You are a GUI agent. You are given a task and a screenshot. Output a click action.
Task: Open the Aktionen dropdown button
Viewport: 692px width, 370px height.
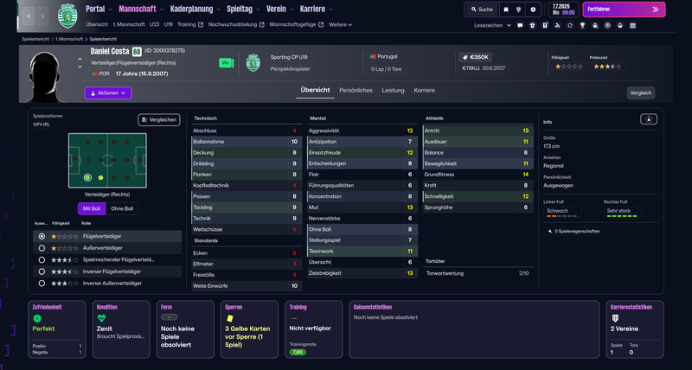108,93
